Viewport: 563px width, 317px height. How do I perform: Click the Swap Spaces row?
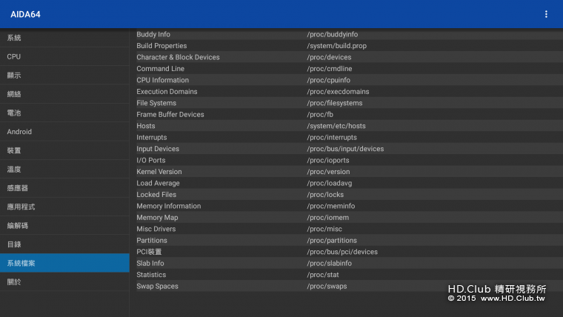[x=157, y=287]
